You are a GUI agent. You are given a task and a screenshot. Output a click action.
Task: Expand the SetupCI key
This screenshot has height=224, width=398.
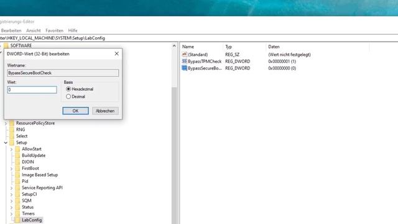(x=11, y=195)
